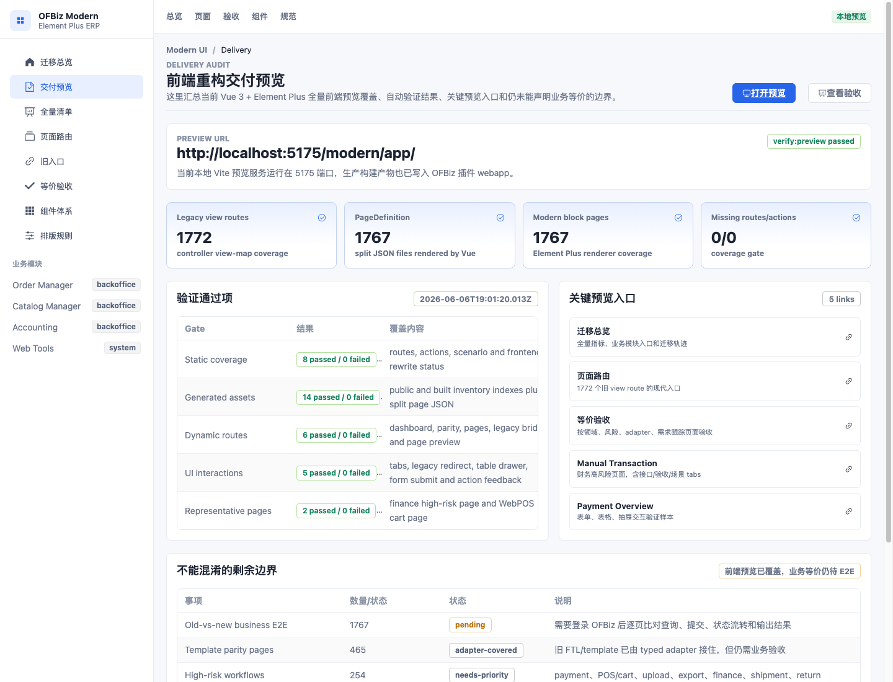893x682 pixels.
Task: Select 交付预览 in the sidebar menu
Action: click(76, 87)
